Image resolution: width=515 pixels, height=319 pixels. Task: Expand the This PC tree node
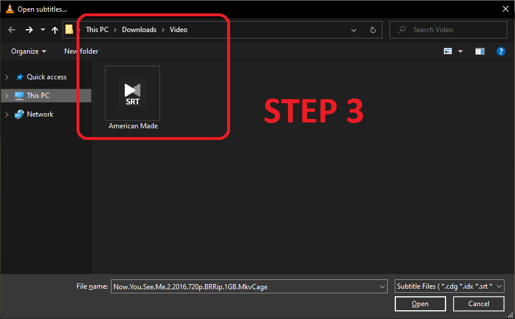(x=6, y=96)
